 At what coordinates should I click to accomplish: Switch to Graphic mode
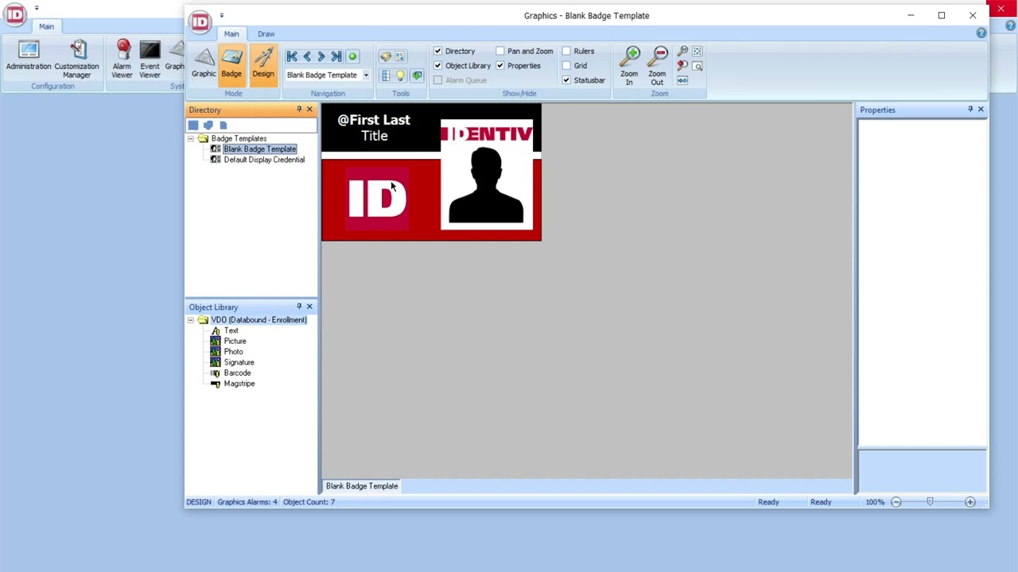coord(204,64)
